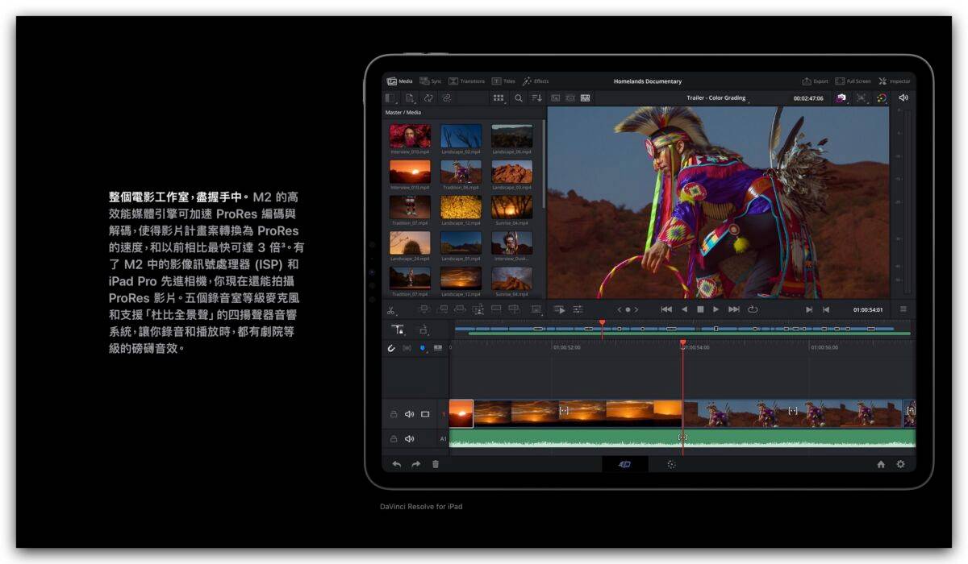Open the panel layout dropdown icon

click(x=392, y=98)
